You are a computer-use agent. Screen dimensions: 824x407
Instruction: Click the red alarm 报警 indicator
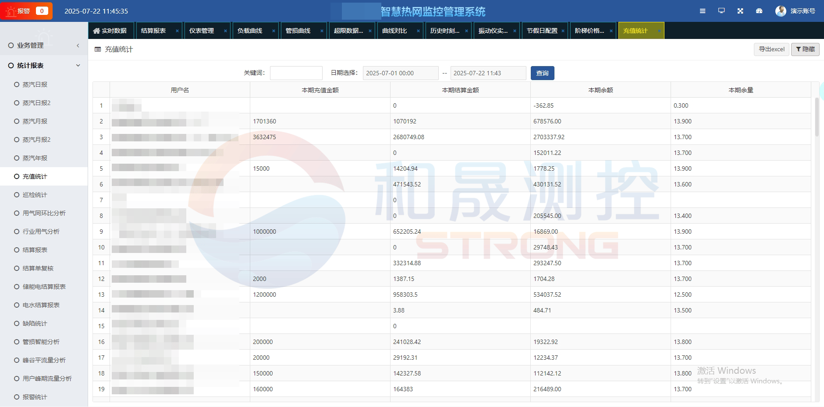pos(26,11)
